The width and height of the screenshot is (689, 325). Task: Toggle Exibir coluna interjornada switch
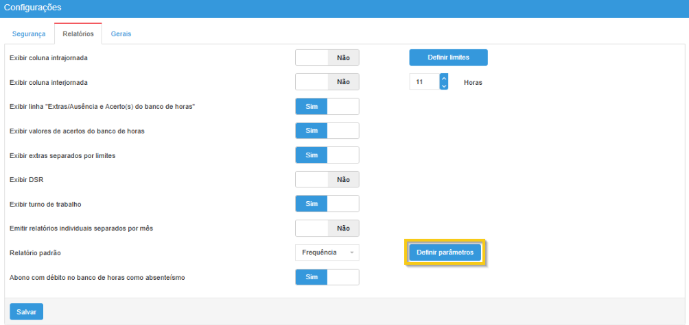coord(327,82)
